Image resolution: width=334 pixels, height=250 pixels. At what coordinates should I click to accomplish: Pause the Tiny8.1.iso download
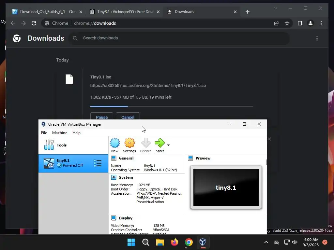(x=102, y=117)
